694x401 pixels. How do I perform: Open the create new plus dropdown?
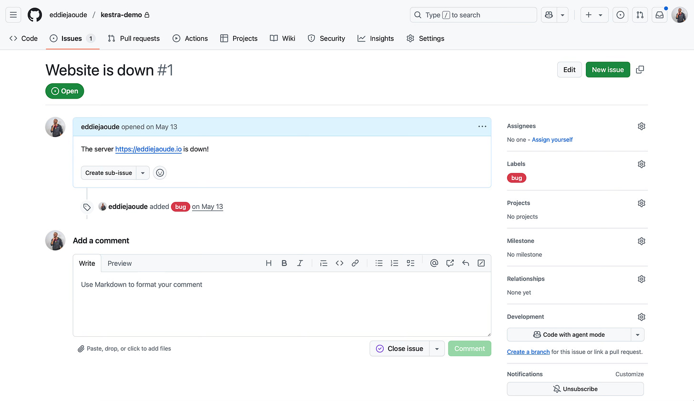(x=594, y=15)
